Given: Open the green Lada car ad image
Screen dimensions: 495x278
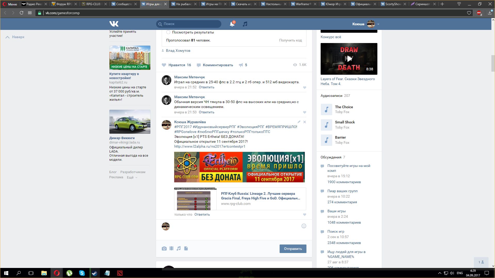Looking at the screenshot, I should [x=130, y=122].
